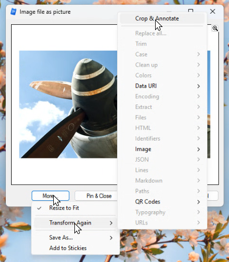Screen dimensions: 229x262
Task: Click the zoom magnifier icon above the preview
Action: [x=215, y=28]
